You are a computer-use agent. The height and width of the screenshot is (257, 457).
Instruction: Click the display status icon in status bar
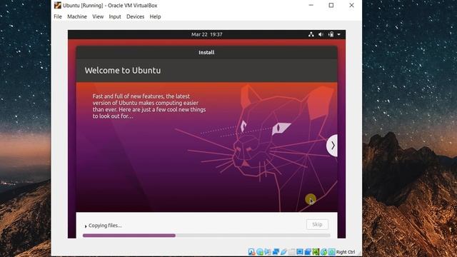point(300,252)
